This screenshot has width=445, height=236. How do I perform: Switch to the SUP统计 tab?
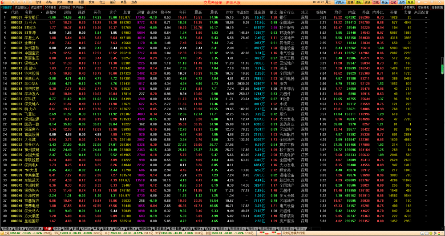[x=78, y=7]
